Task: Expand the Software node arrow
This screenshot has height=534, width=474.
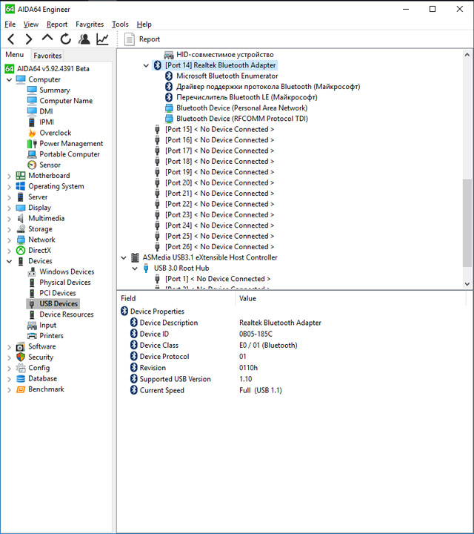Action: coord(9,347)
